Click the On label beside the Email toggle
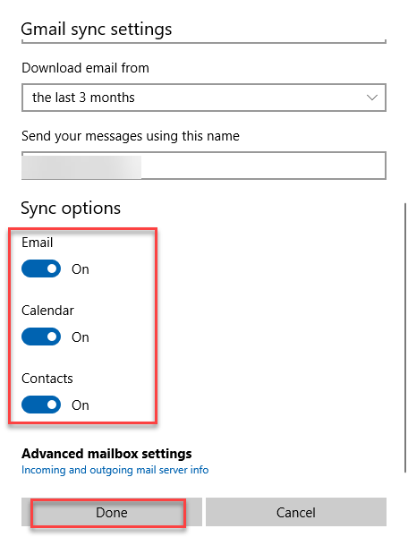This screenshot has height=537, width=408. point(81,269)
